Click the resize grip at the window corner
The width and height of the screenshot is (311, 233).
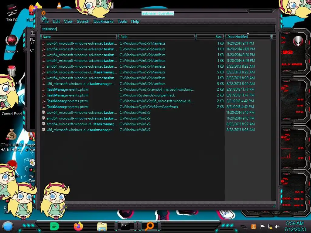274,206
